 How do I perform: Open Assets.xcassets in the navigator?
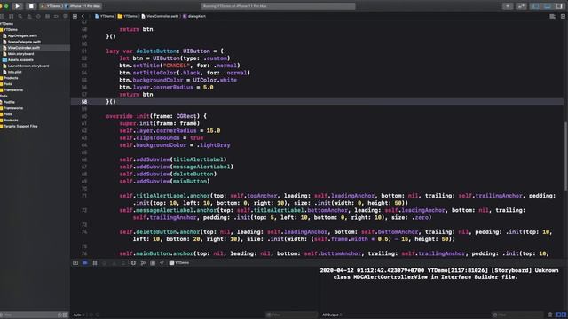(18, 60)
